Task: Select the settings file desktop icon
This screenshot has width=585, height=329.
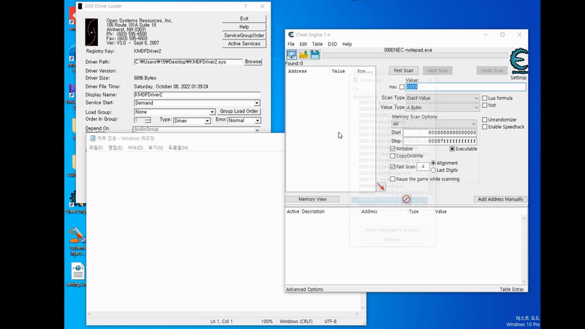Action: pos(78,275)
